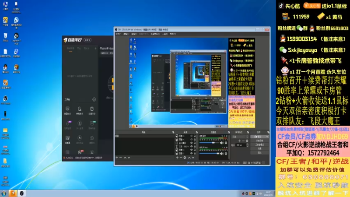Mute the desktop audio speaker icon
350x197 pixels.
coord(222,143)
